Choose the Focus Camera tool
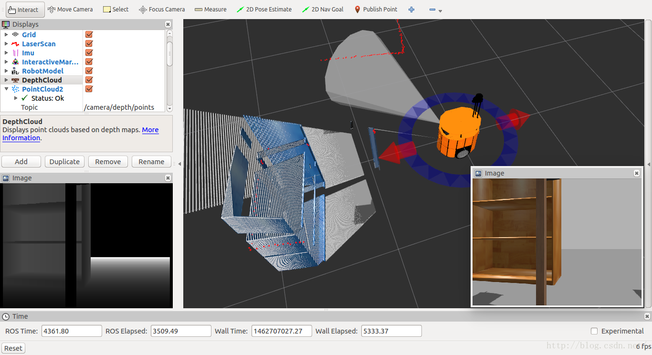The image size is (652, 355). point(161,10)
